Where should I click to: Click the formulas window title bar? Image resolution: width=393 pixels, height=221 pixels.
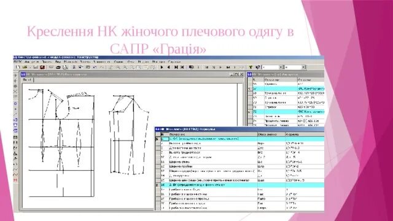click(239, 130)
